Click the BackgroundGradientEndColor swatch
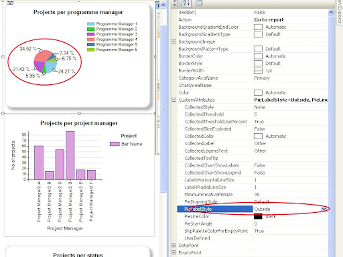Screen dimensions: 343x257 point(258,27)
